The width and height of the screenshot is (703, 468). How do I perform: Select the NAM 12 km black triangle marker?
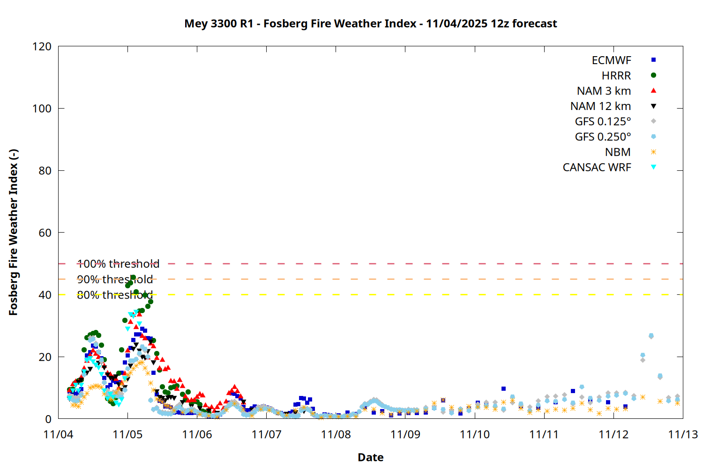click(x=653, y=106)
